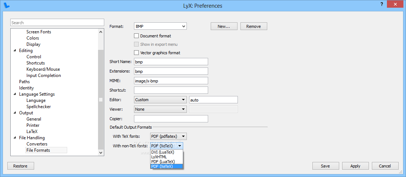Image resolution: width=406 pixels, height=177 pixels.
Task: Click the New... button
Action: [x=224, y=26]
